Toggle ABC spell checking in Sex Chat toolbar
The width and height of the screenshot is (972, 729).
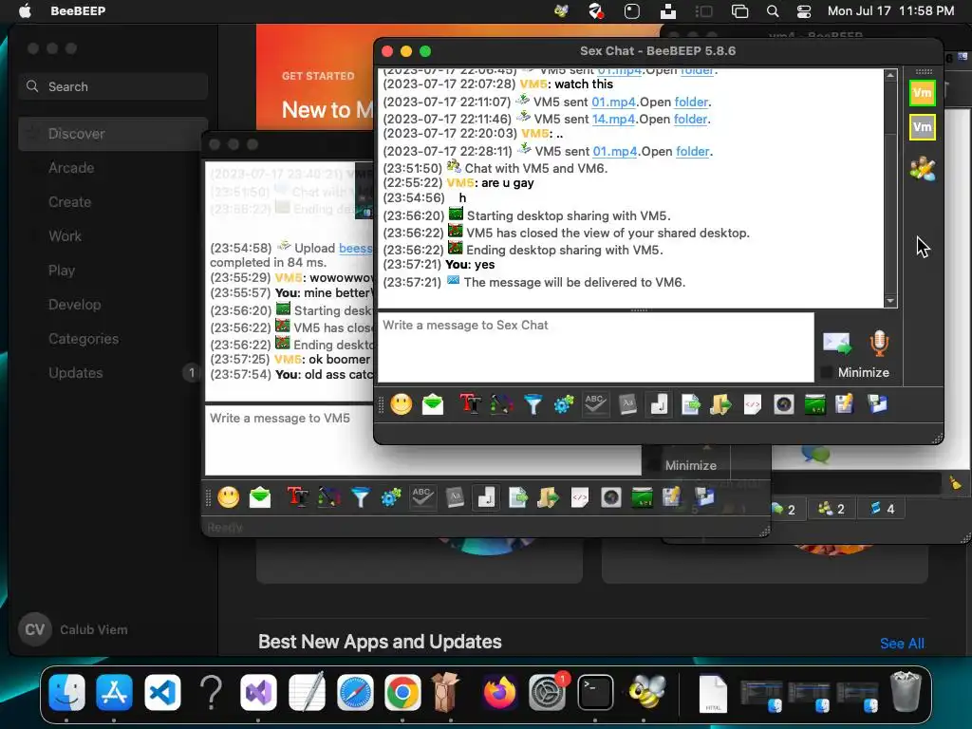[x=595, y=404]
